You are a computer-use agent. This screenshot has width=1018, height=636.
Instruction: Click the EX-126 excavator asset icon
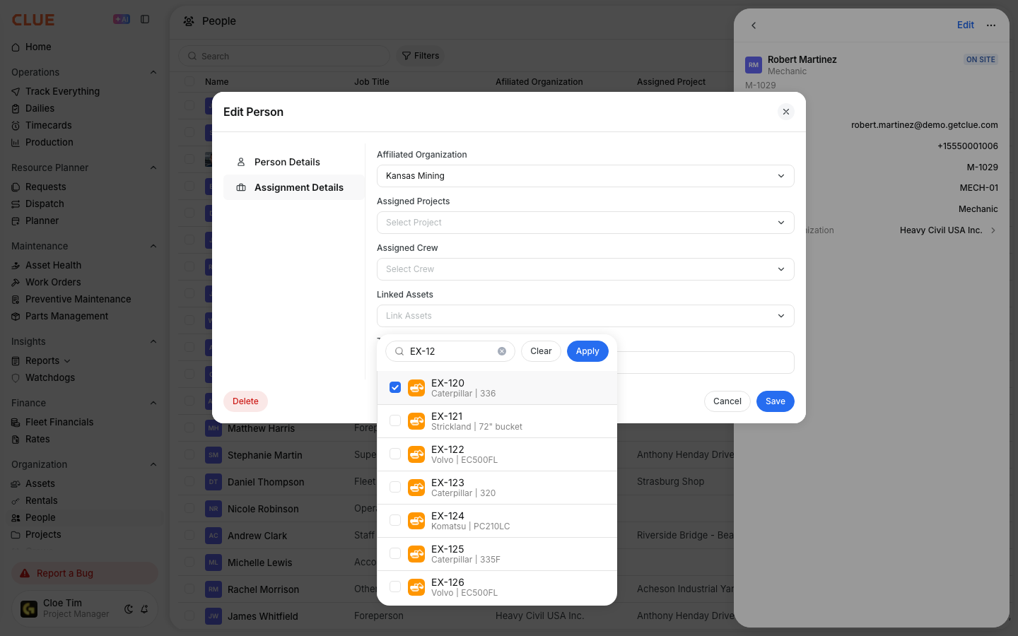(416, 587)
